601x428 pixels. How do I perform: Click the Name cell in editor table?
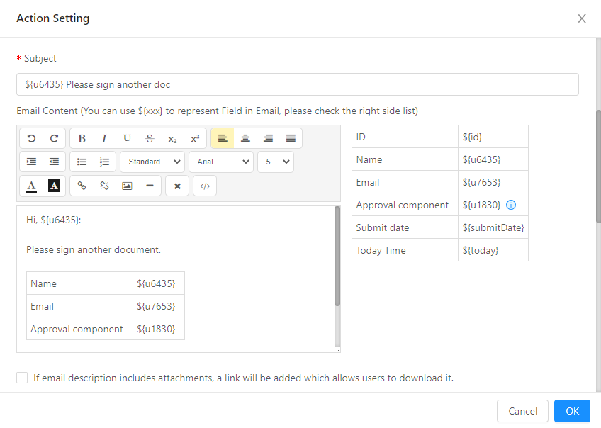tap(79, 283)
